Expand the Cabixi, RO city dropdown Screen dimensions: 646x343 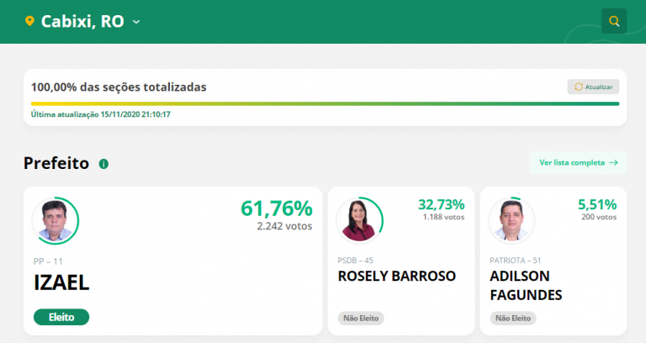tap(136, 22)
